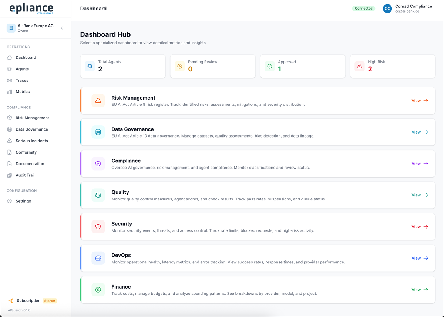Click the Audit Trail clipboard icon
Viewport: 444px width, 317px height.
tap(10, 175)
